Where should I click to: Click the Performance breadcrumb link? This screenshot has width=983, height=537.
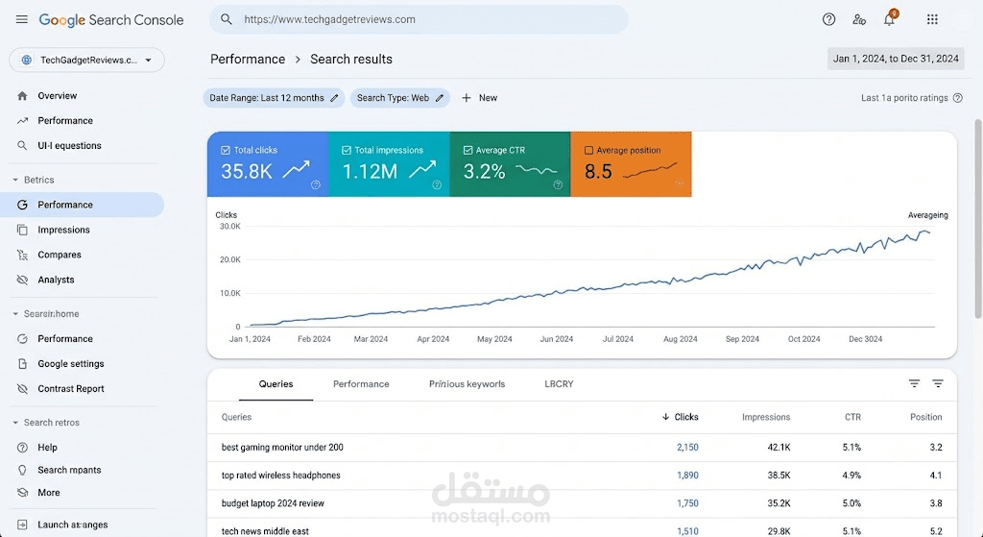[248, 59]
